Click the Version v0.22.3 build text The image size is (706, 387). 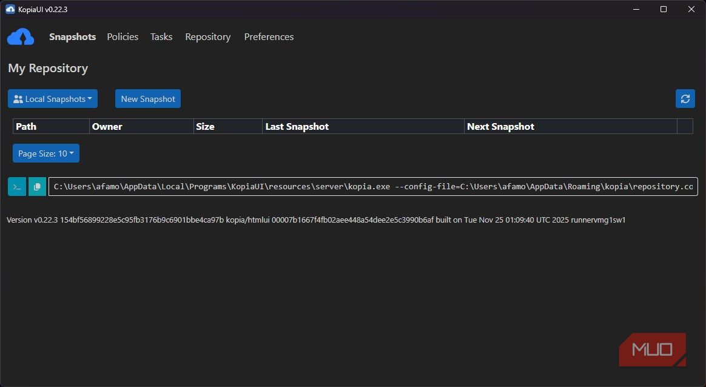tap(316, 220)
